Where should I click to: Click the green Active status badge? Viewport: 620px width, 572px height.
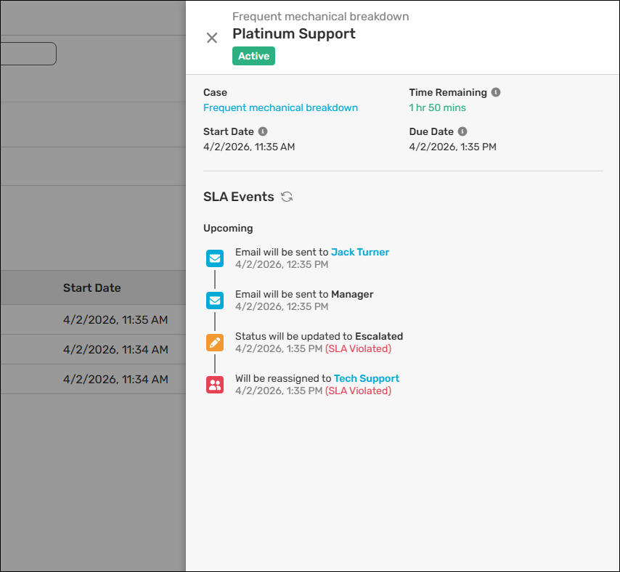[253, 56]
